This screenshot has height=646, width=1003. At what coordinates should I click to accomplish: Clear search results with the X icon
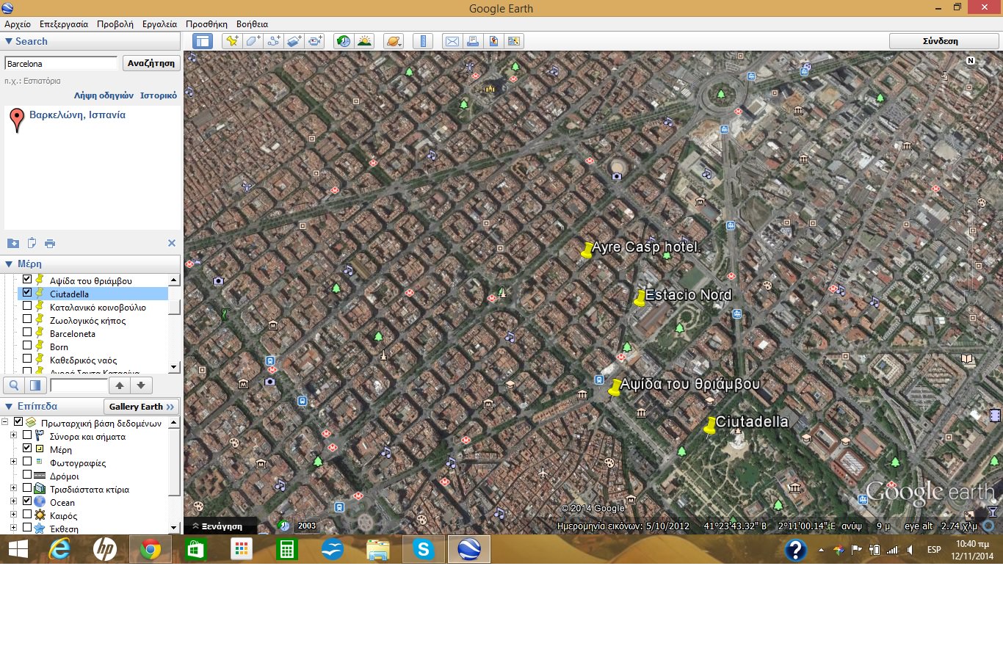(172, 243)
